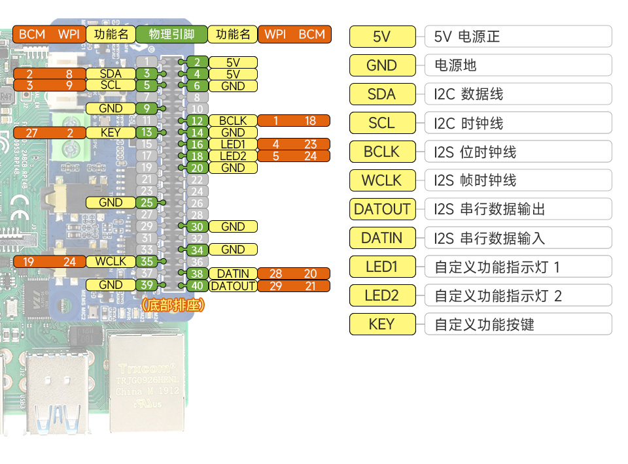Expand the 物理引脚 header column
628x464 pixels.
[x=170, y=34]
